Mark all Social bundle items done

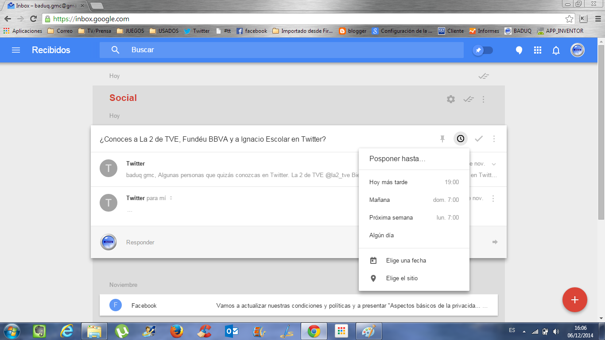tap(468, 99)
